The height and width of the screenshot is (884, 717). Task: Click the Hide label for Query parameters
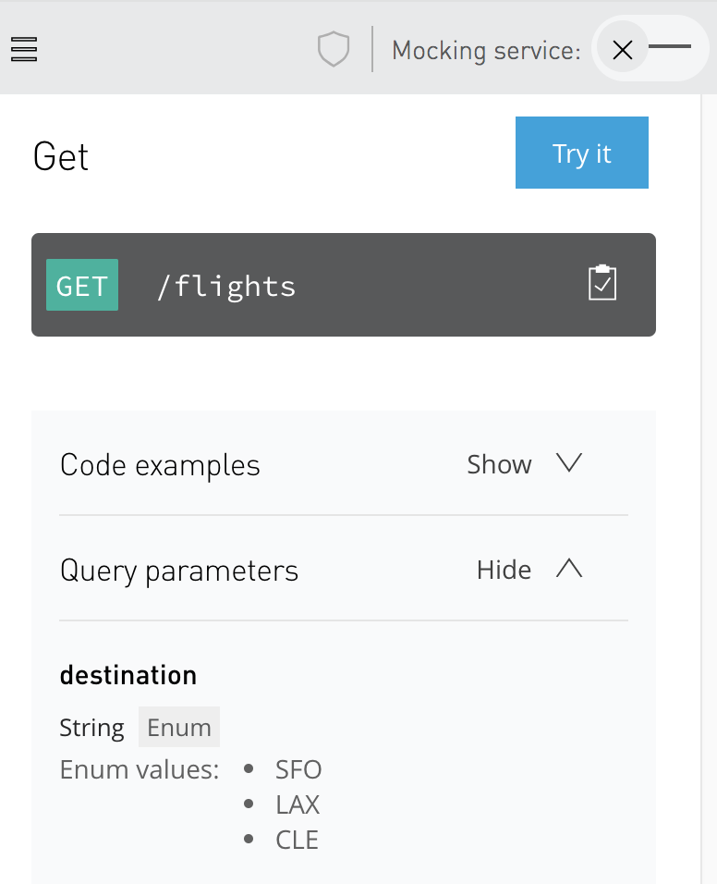point(504,570)
